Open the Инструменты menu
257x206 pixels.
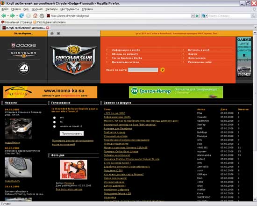click(70, 9)
